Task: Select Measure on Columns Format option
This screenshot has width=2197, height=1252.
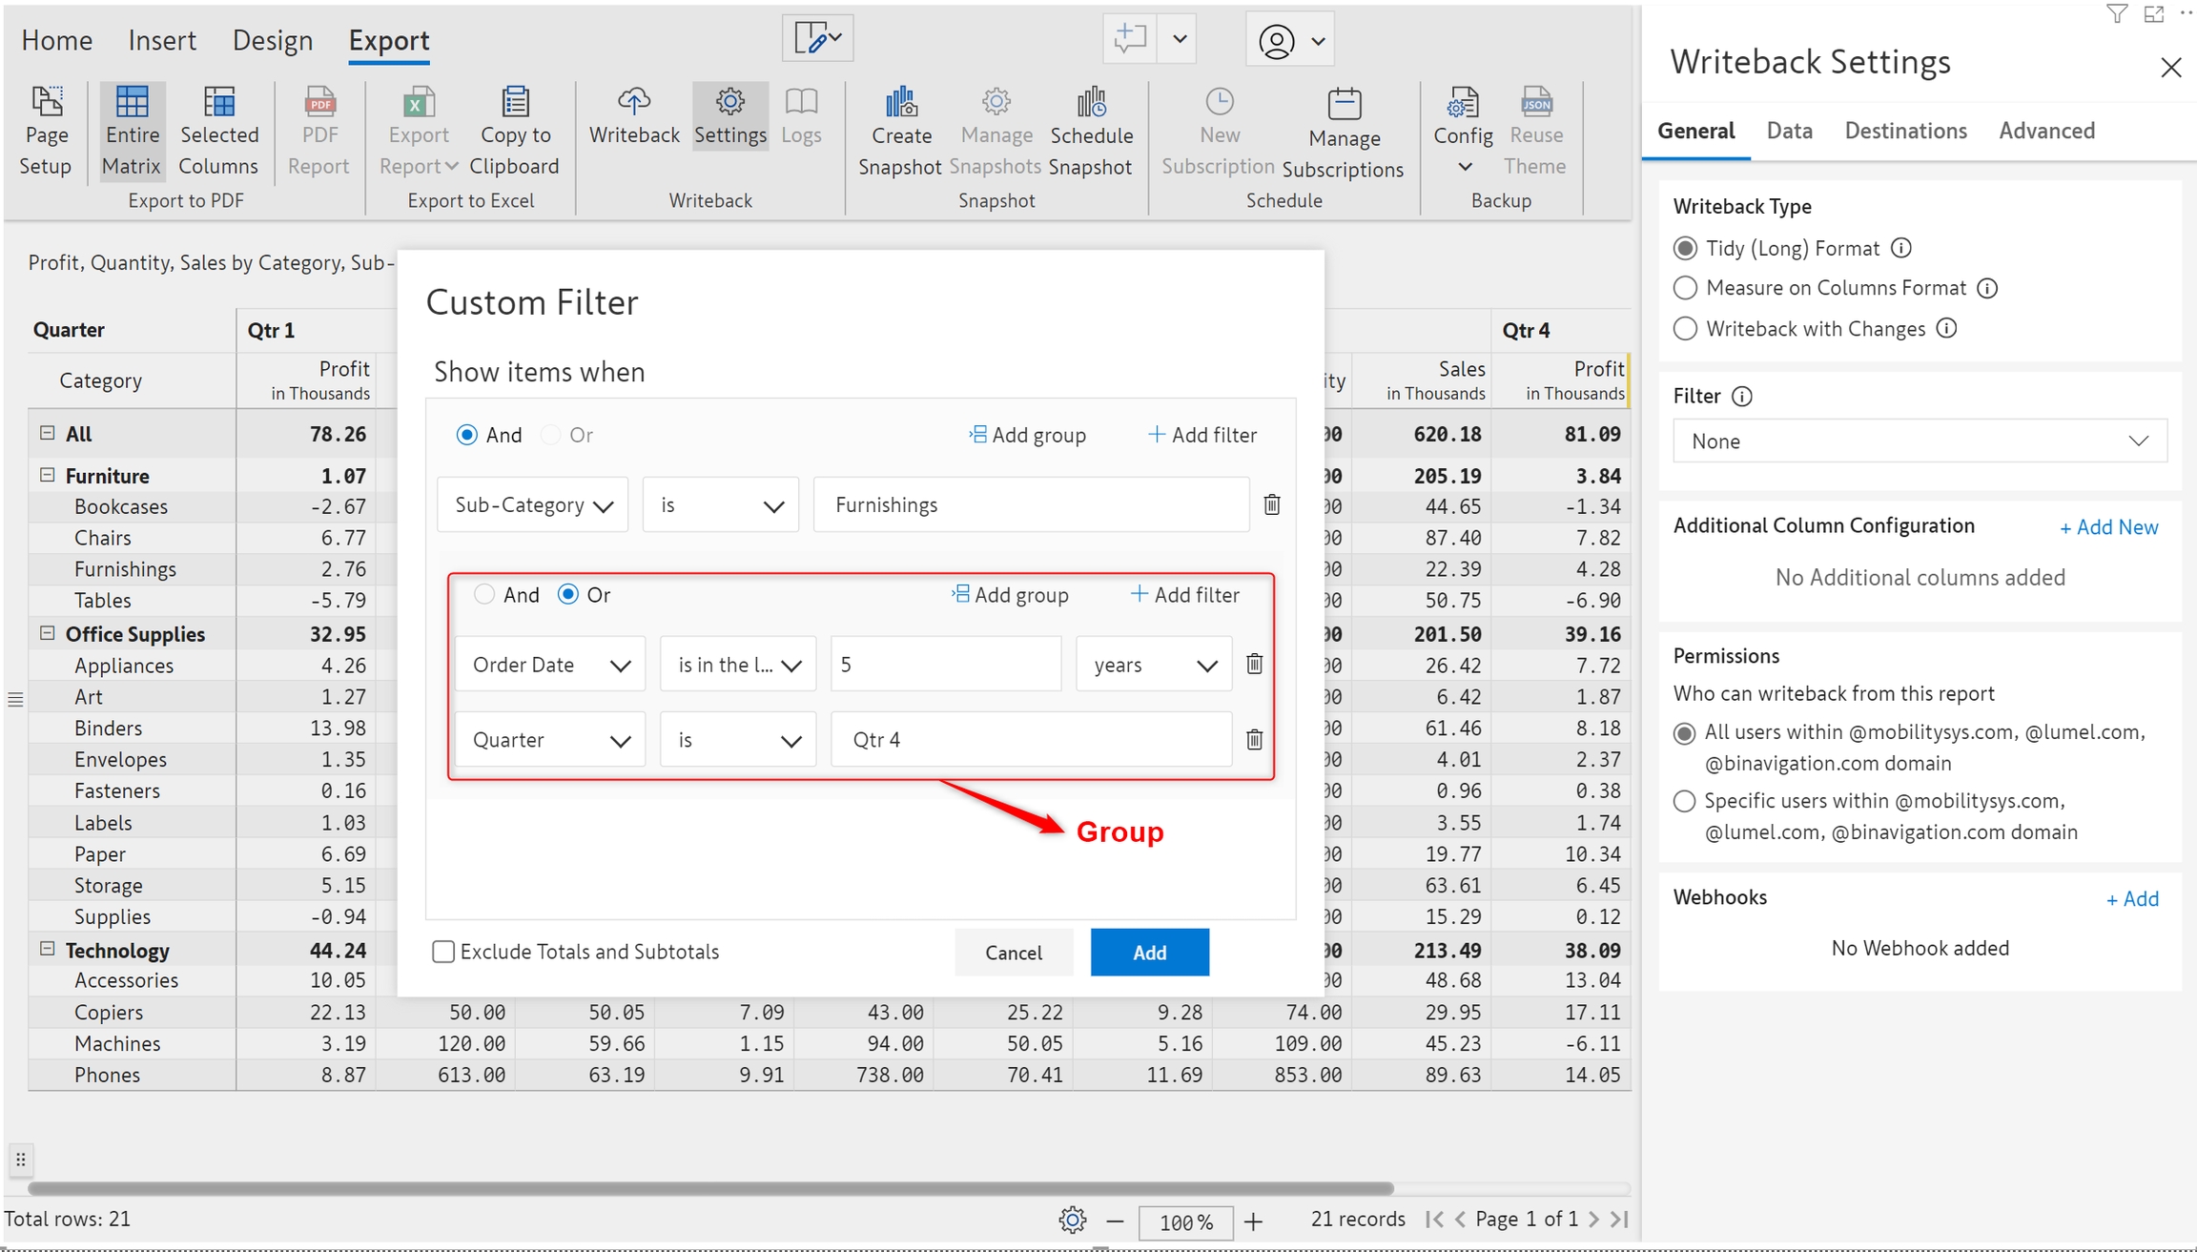Action: (x=1685, y=288)
